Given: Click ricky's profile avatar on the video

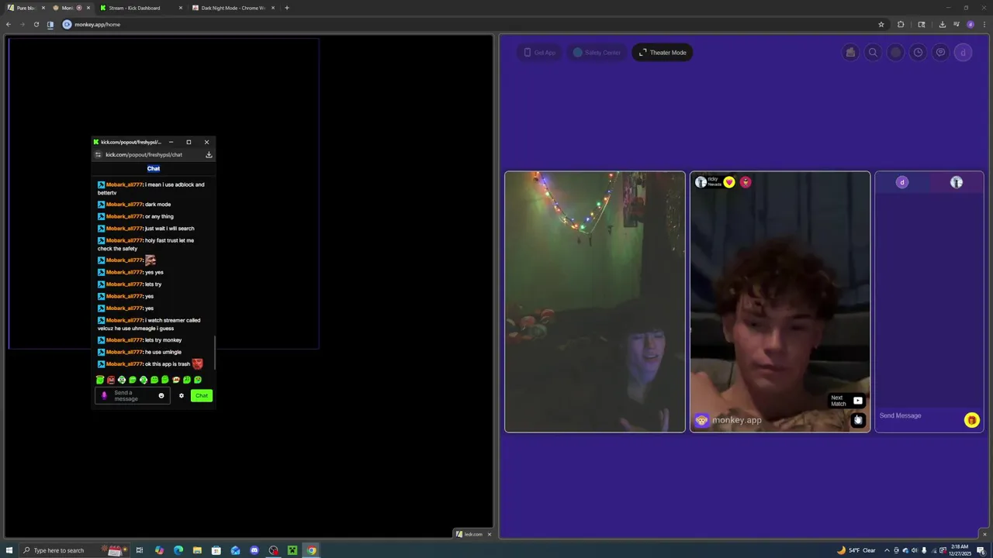Looking at the screenshot, I should (701, 182).
